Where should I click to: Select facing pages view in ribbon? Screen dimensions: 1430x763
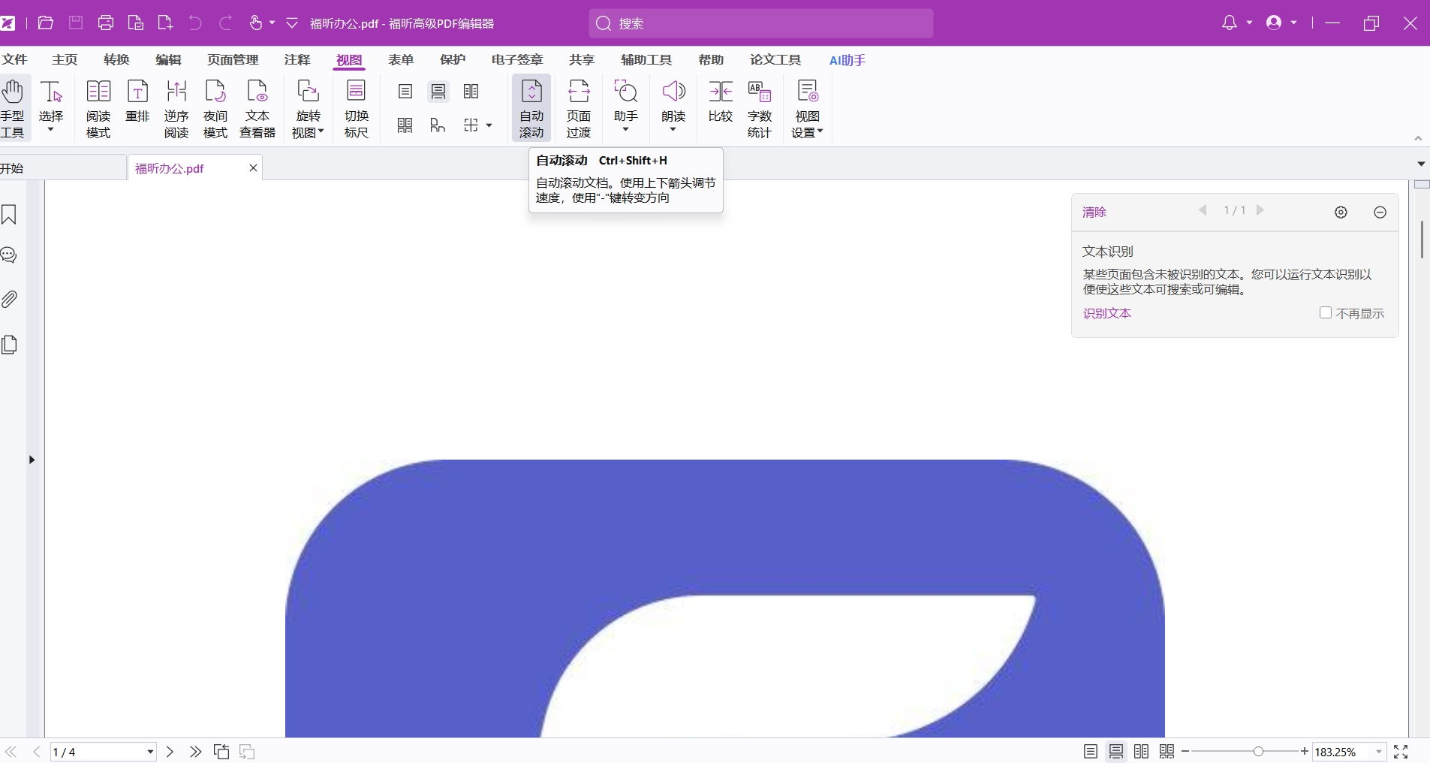(x=471, y=92)
